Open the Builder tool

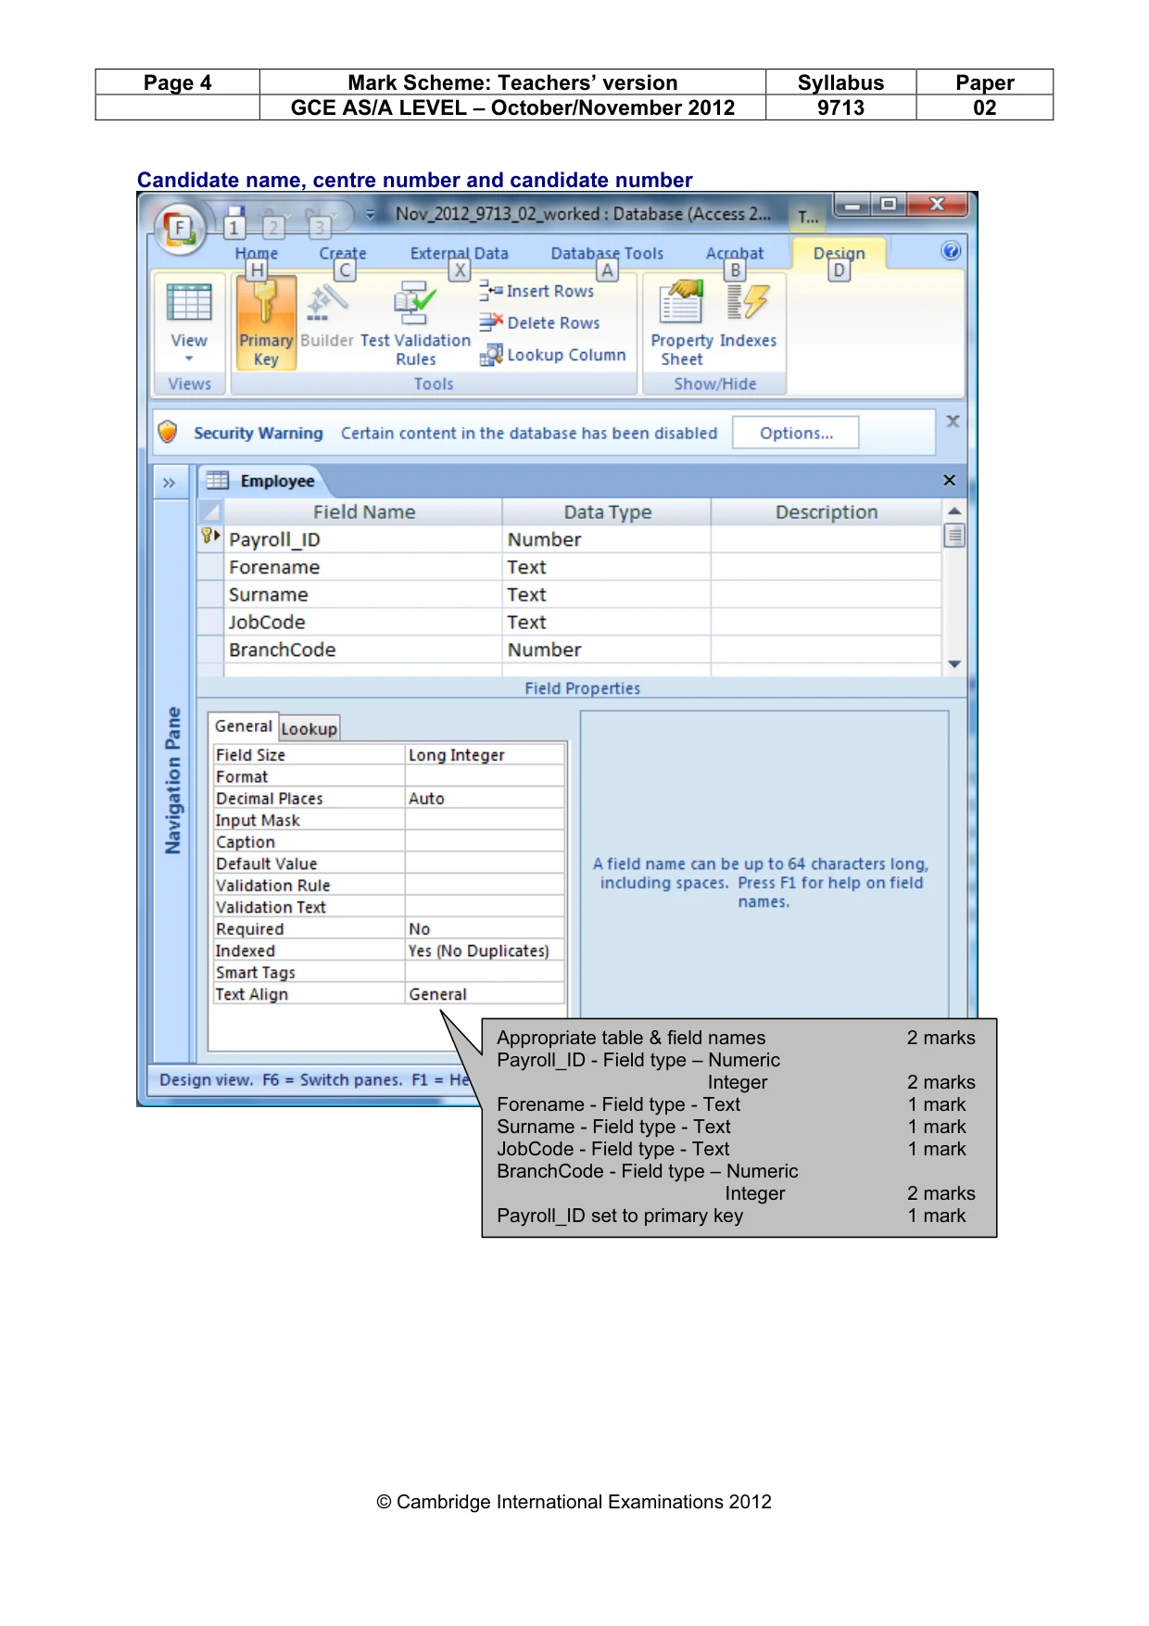(x=327, y=316)
